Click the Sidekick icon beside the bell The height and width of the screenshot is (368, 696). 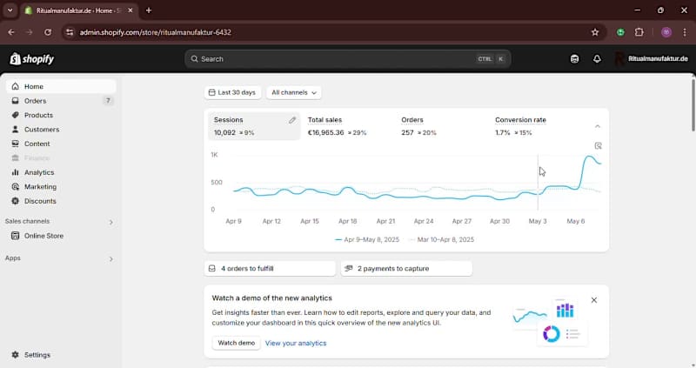[x=574, y=59]
